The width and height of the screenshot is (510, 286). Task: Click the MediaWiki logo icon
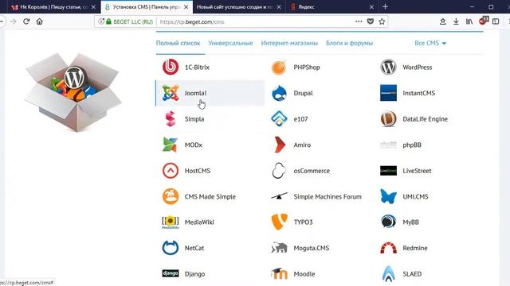171,222
